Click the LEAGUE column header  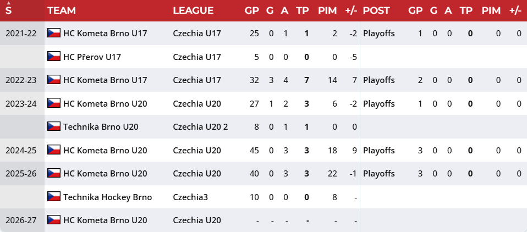193,10
